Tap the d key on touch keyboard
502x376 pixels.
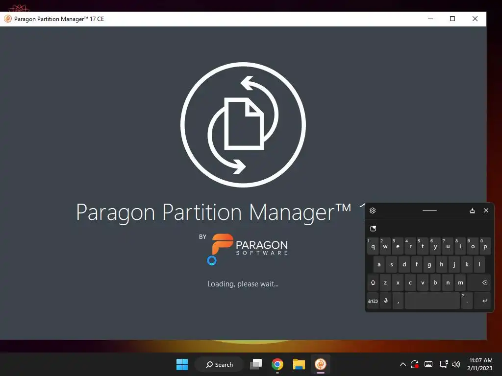tap(404, 264)
